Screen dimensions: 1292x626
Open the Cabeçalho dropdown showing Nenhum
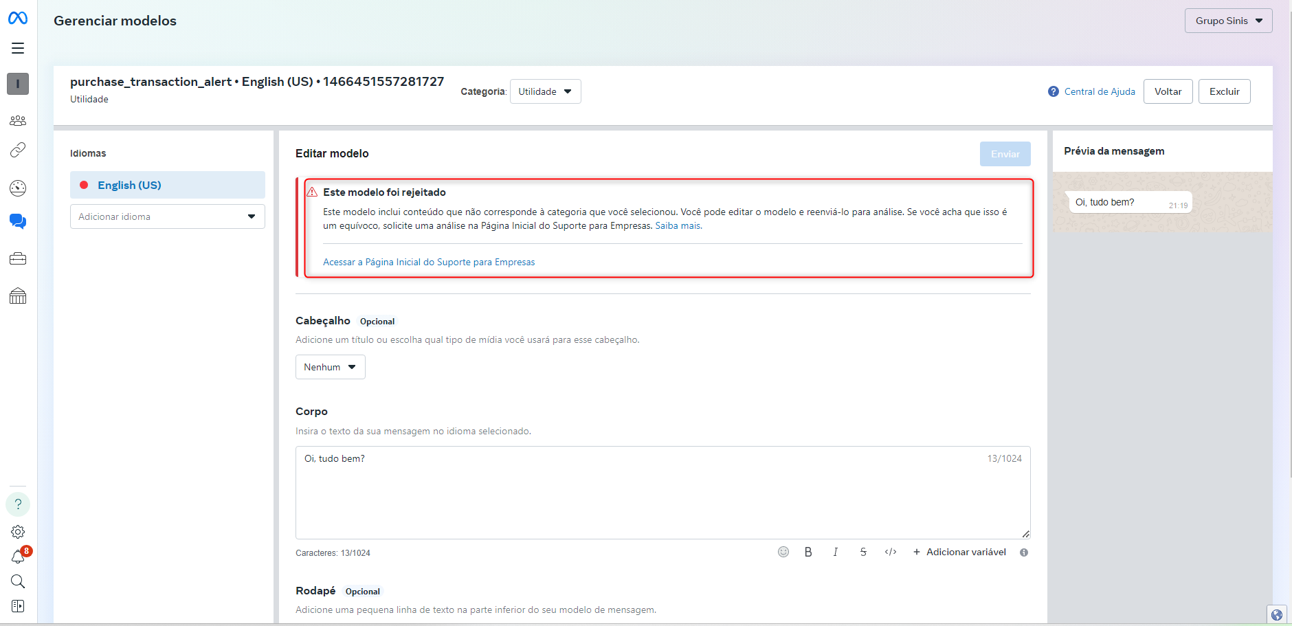pyautogui.click(x=330, y=366)
